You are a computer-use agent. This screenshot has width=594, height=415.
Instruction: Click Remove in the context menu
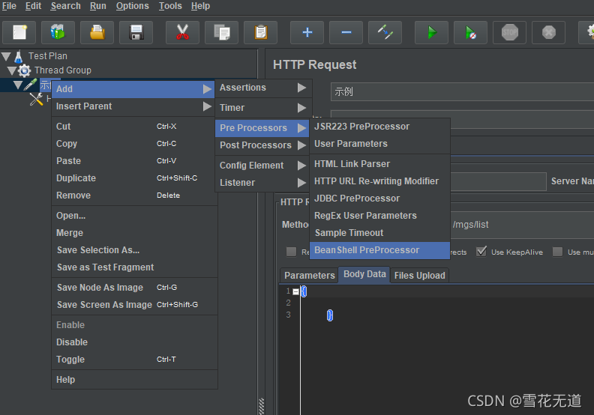pyautogui.click(x=133, y=196)
